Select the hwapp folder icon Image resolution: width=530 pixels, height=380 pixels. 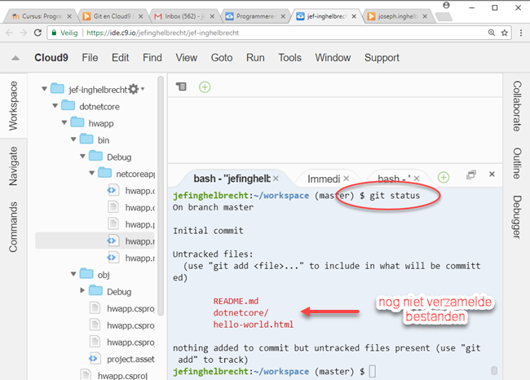click(x=77, y=122)
